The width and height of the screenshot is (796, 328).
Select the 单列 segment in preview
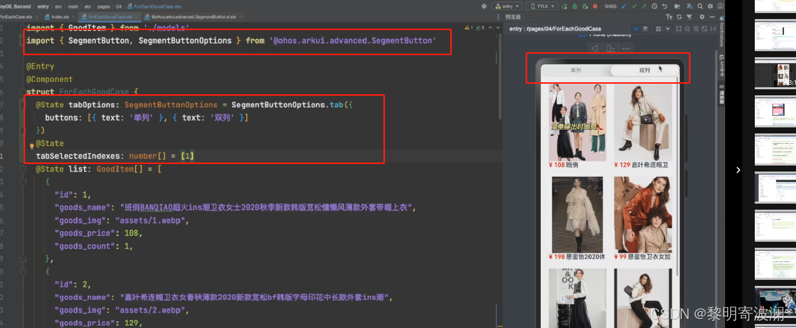pyautogui.click(x=576, y=70)
